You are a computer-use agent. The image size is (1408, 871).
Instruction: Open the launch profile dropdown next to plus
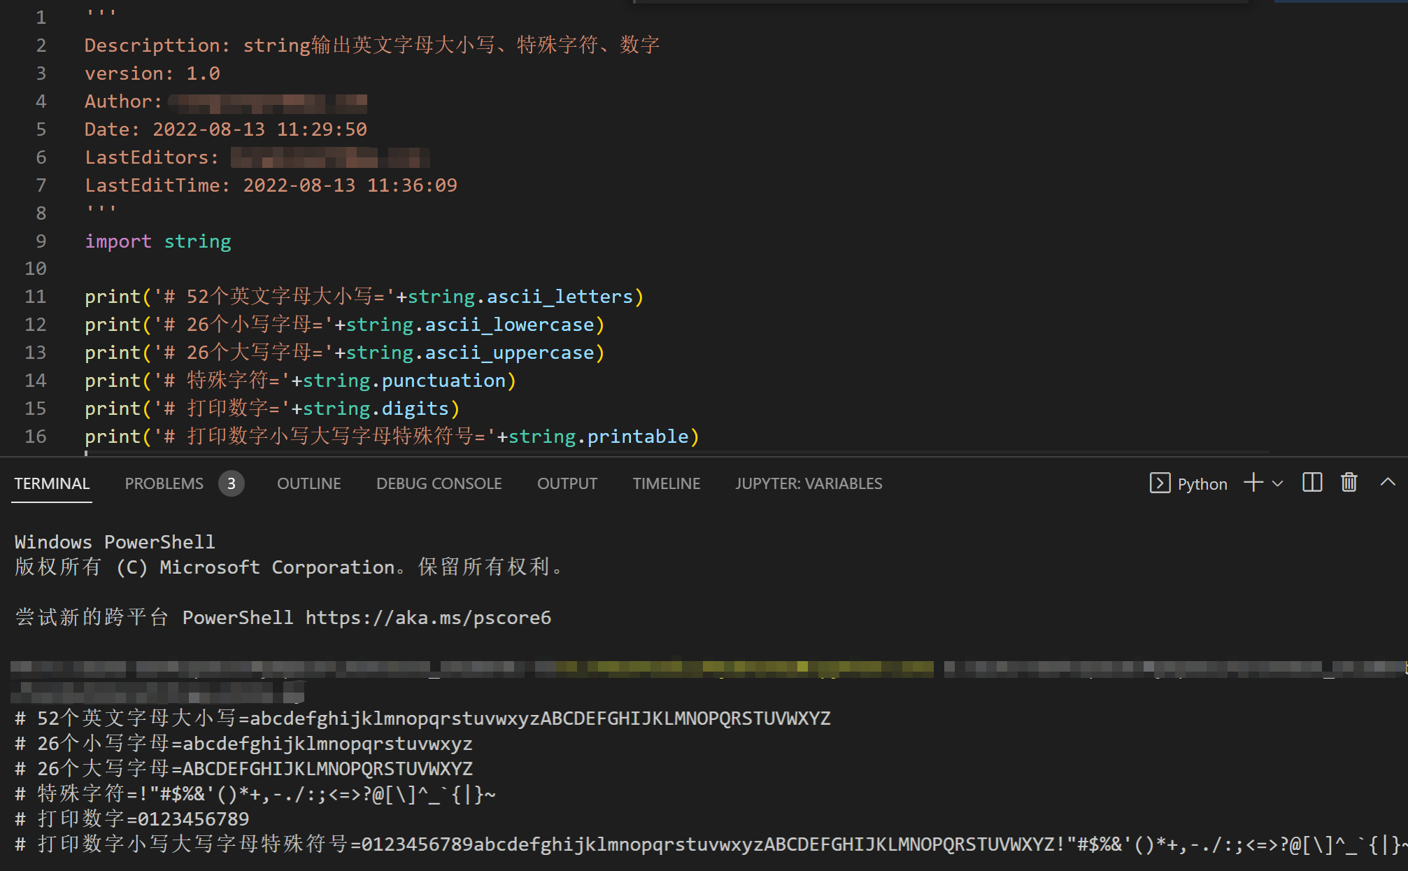pos(1278,483)
